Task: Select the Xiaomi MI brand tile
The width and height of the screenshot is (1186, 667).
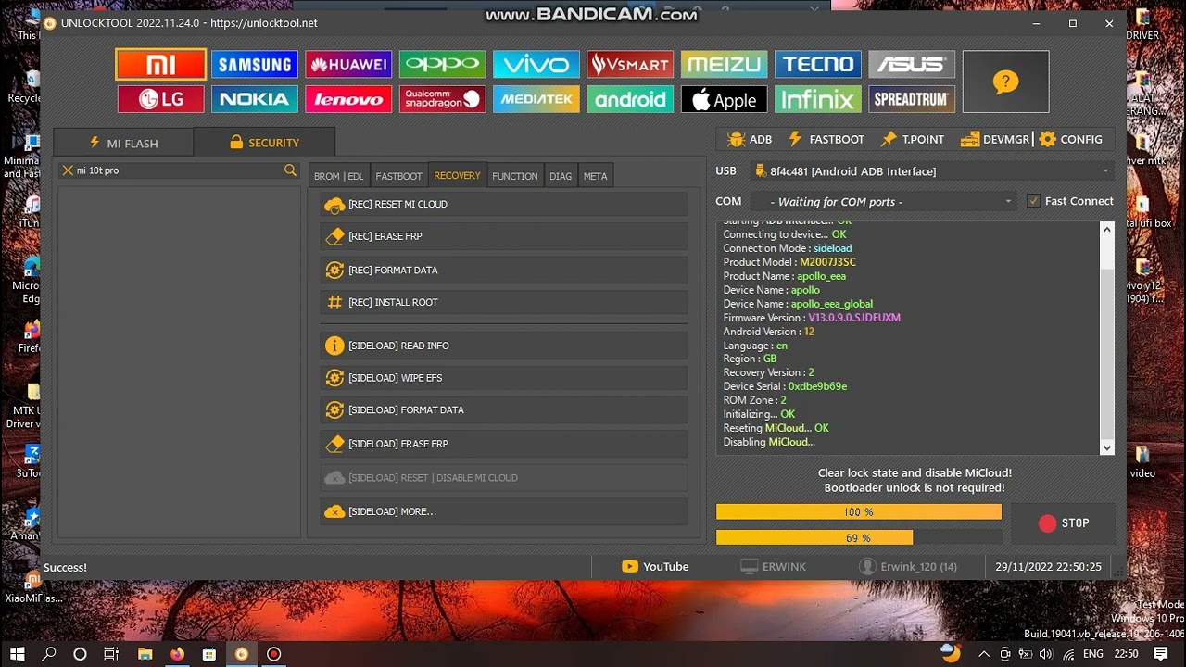Action: pos(161,64)
